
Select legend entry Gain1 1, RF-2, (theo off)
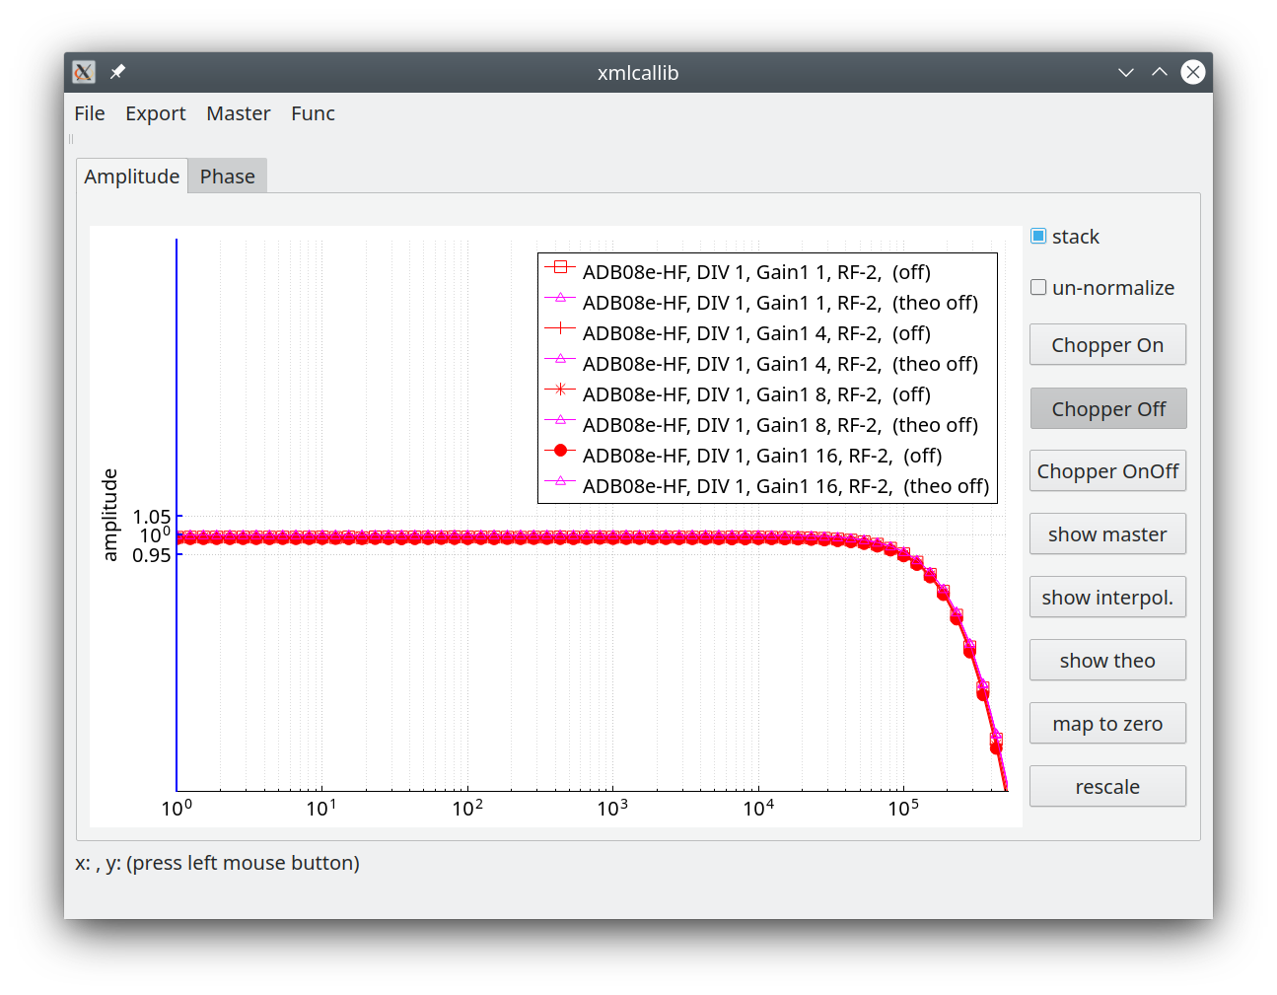(780, 303)
